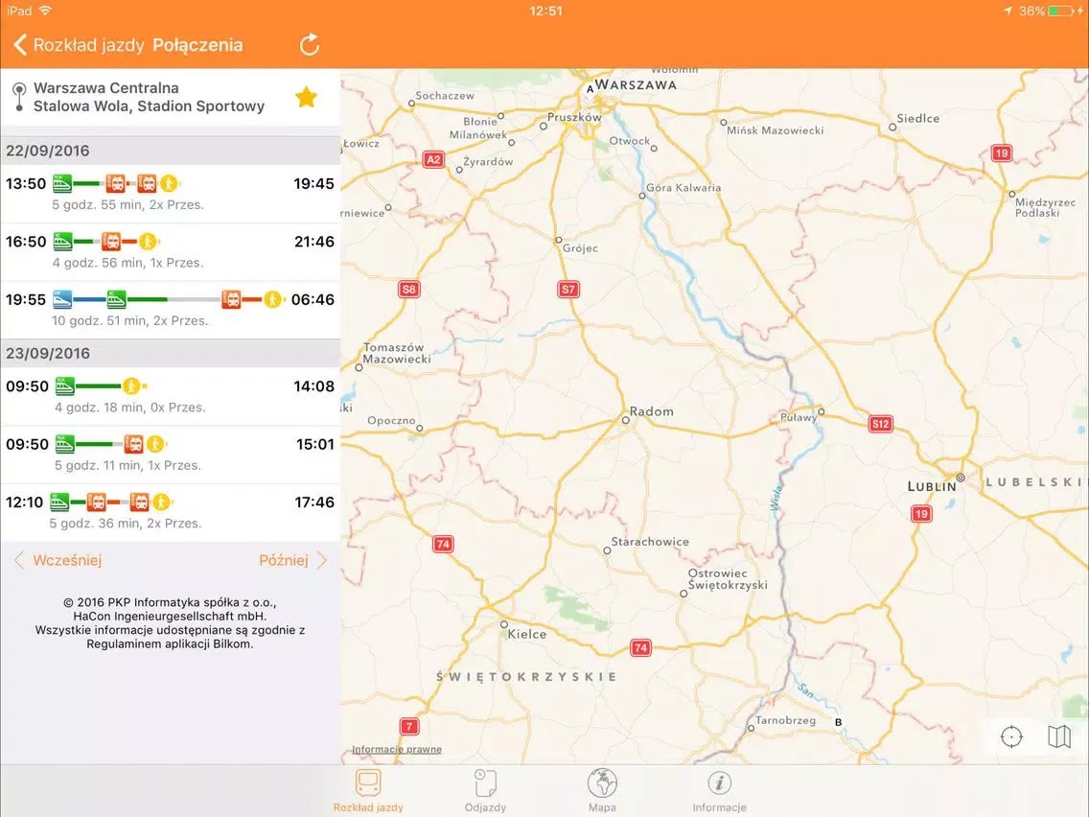Tap the marker B near Tarnobrzeg on map
This screenshot has height=817, width=1089.
point(838,722)
